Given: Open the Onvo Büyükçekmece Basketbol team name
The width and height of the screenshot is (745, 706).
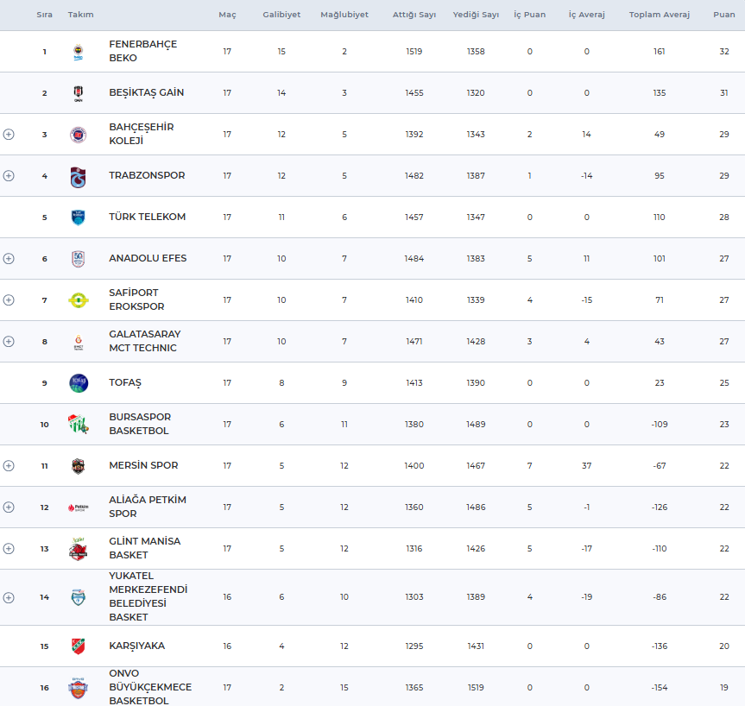Looking at the screenshot, I should click(x=150, y=687).
